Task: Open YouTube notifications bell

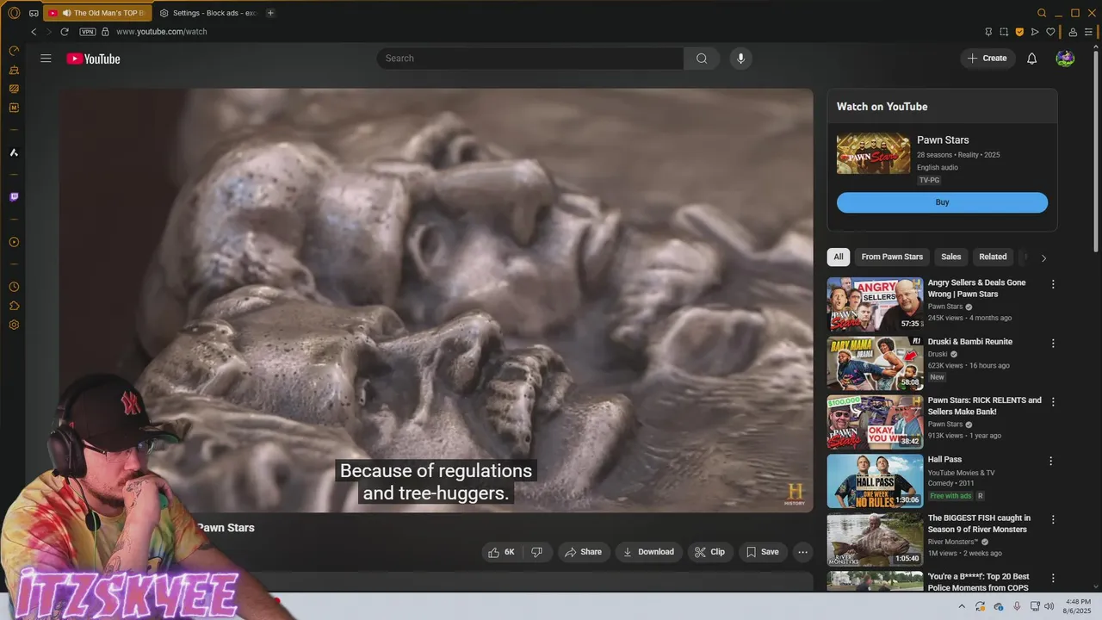Action: (x=1031, y=59)
